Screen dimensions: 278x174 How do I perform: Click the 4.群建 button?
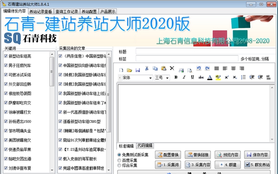pos(228,165)
